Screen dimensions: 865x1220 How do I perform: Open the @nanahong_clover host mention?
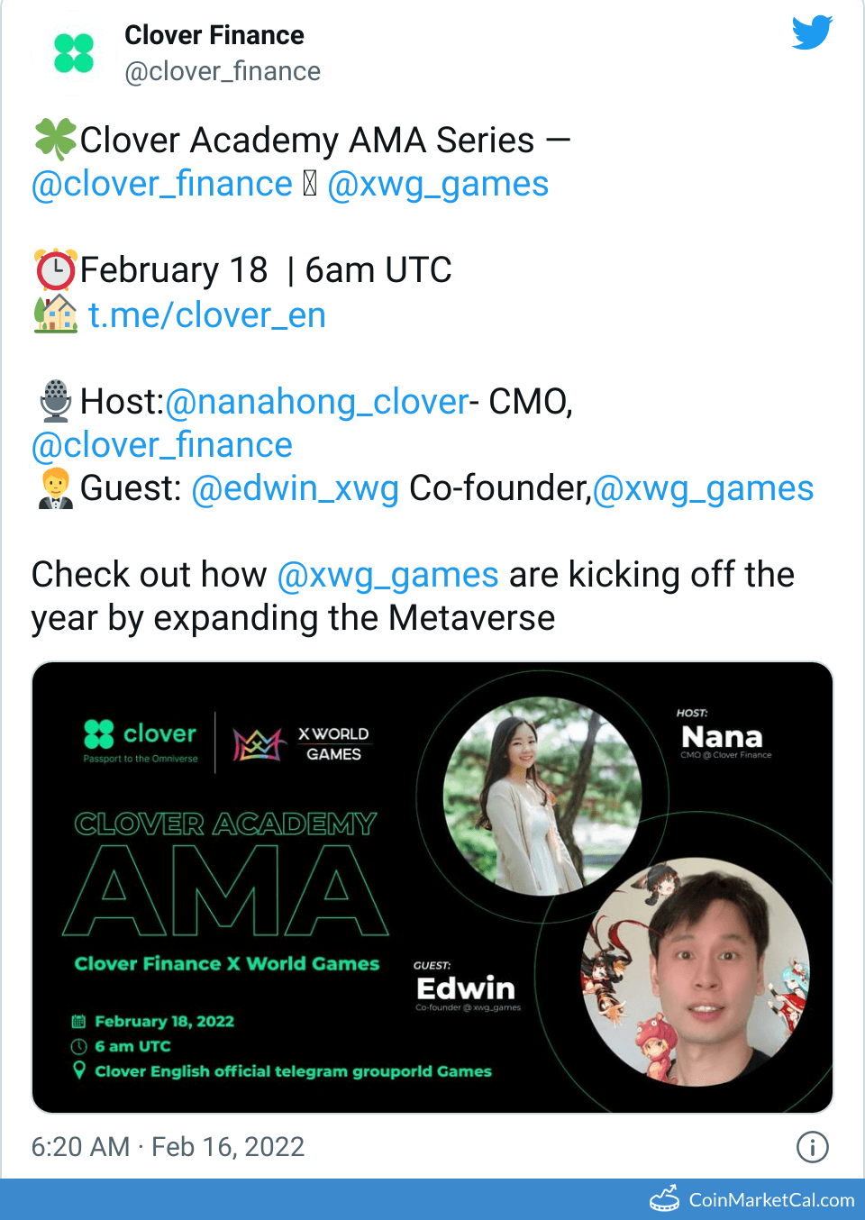[317, 402]
